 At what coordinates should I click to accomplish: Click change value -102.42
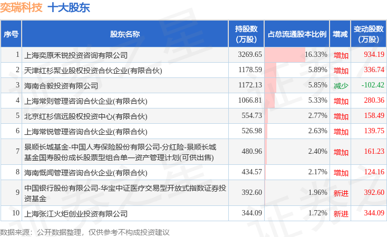point(373,85)
